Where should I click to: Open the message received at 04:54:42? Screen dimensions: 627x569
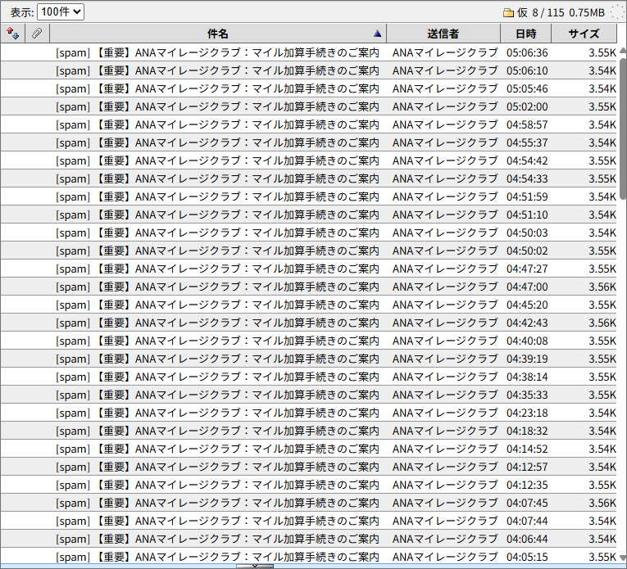pos(308,160)
